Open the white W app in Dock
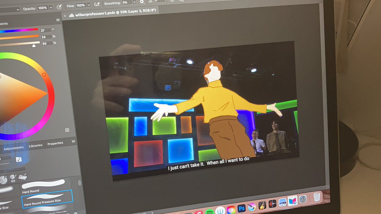The width and height of the screenshot is (381, 214). (220, 211)
